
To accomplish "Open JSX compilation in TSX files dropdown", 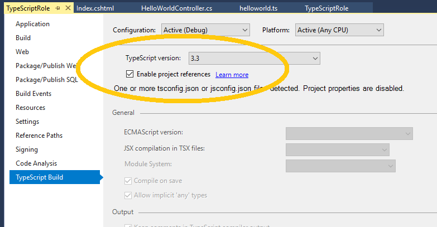I will point(338,150).
